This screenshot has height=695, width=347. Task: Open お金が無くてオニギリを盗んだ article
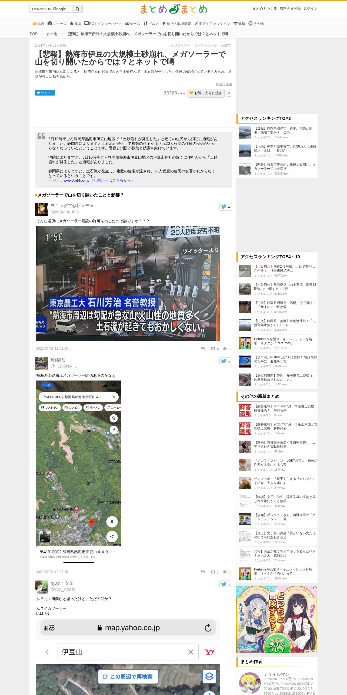point(284,553)
